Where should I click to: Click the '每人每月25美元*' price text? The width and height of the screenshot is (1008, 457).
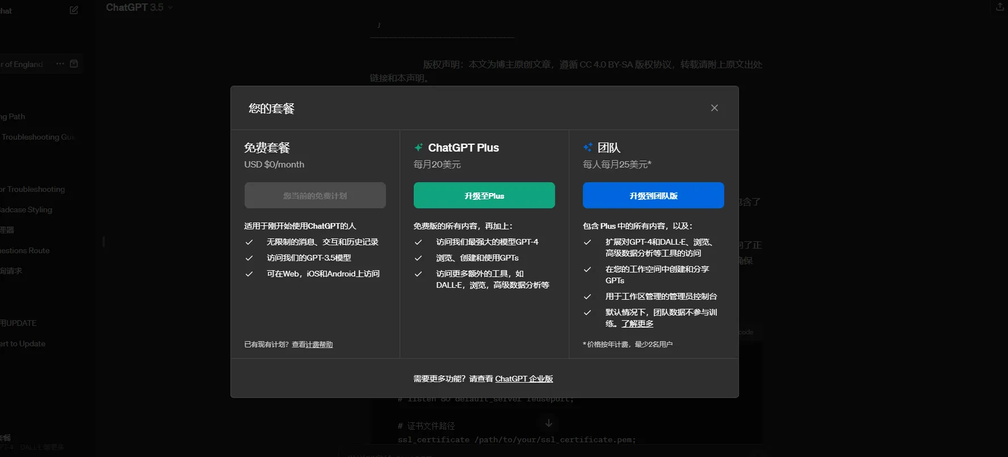pos(617,165)
